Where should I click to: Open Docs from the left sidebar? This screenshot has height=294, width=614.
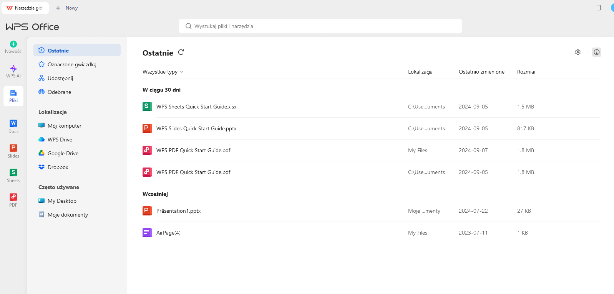click(13, 126)
